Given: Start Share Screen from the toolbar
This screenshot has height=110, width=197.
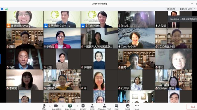Looking at the screenshot, I should tap(70, 107).
